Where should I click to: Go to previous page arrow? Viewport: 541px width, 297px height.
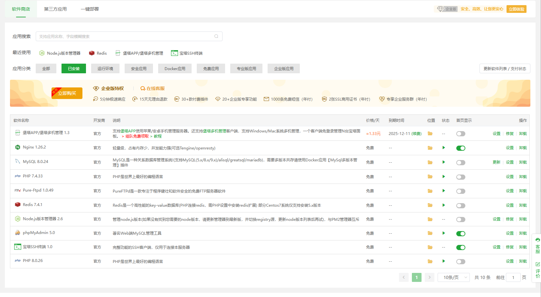coord(403,277)
